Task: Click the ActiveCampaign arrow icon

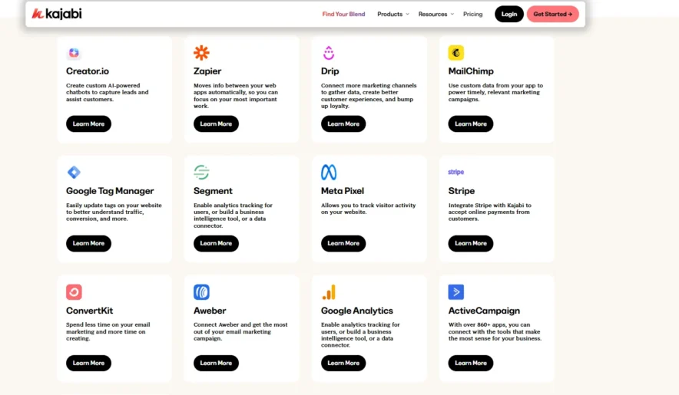Action: [x=456, y=292]
